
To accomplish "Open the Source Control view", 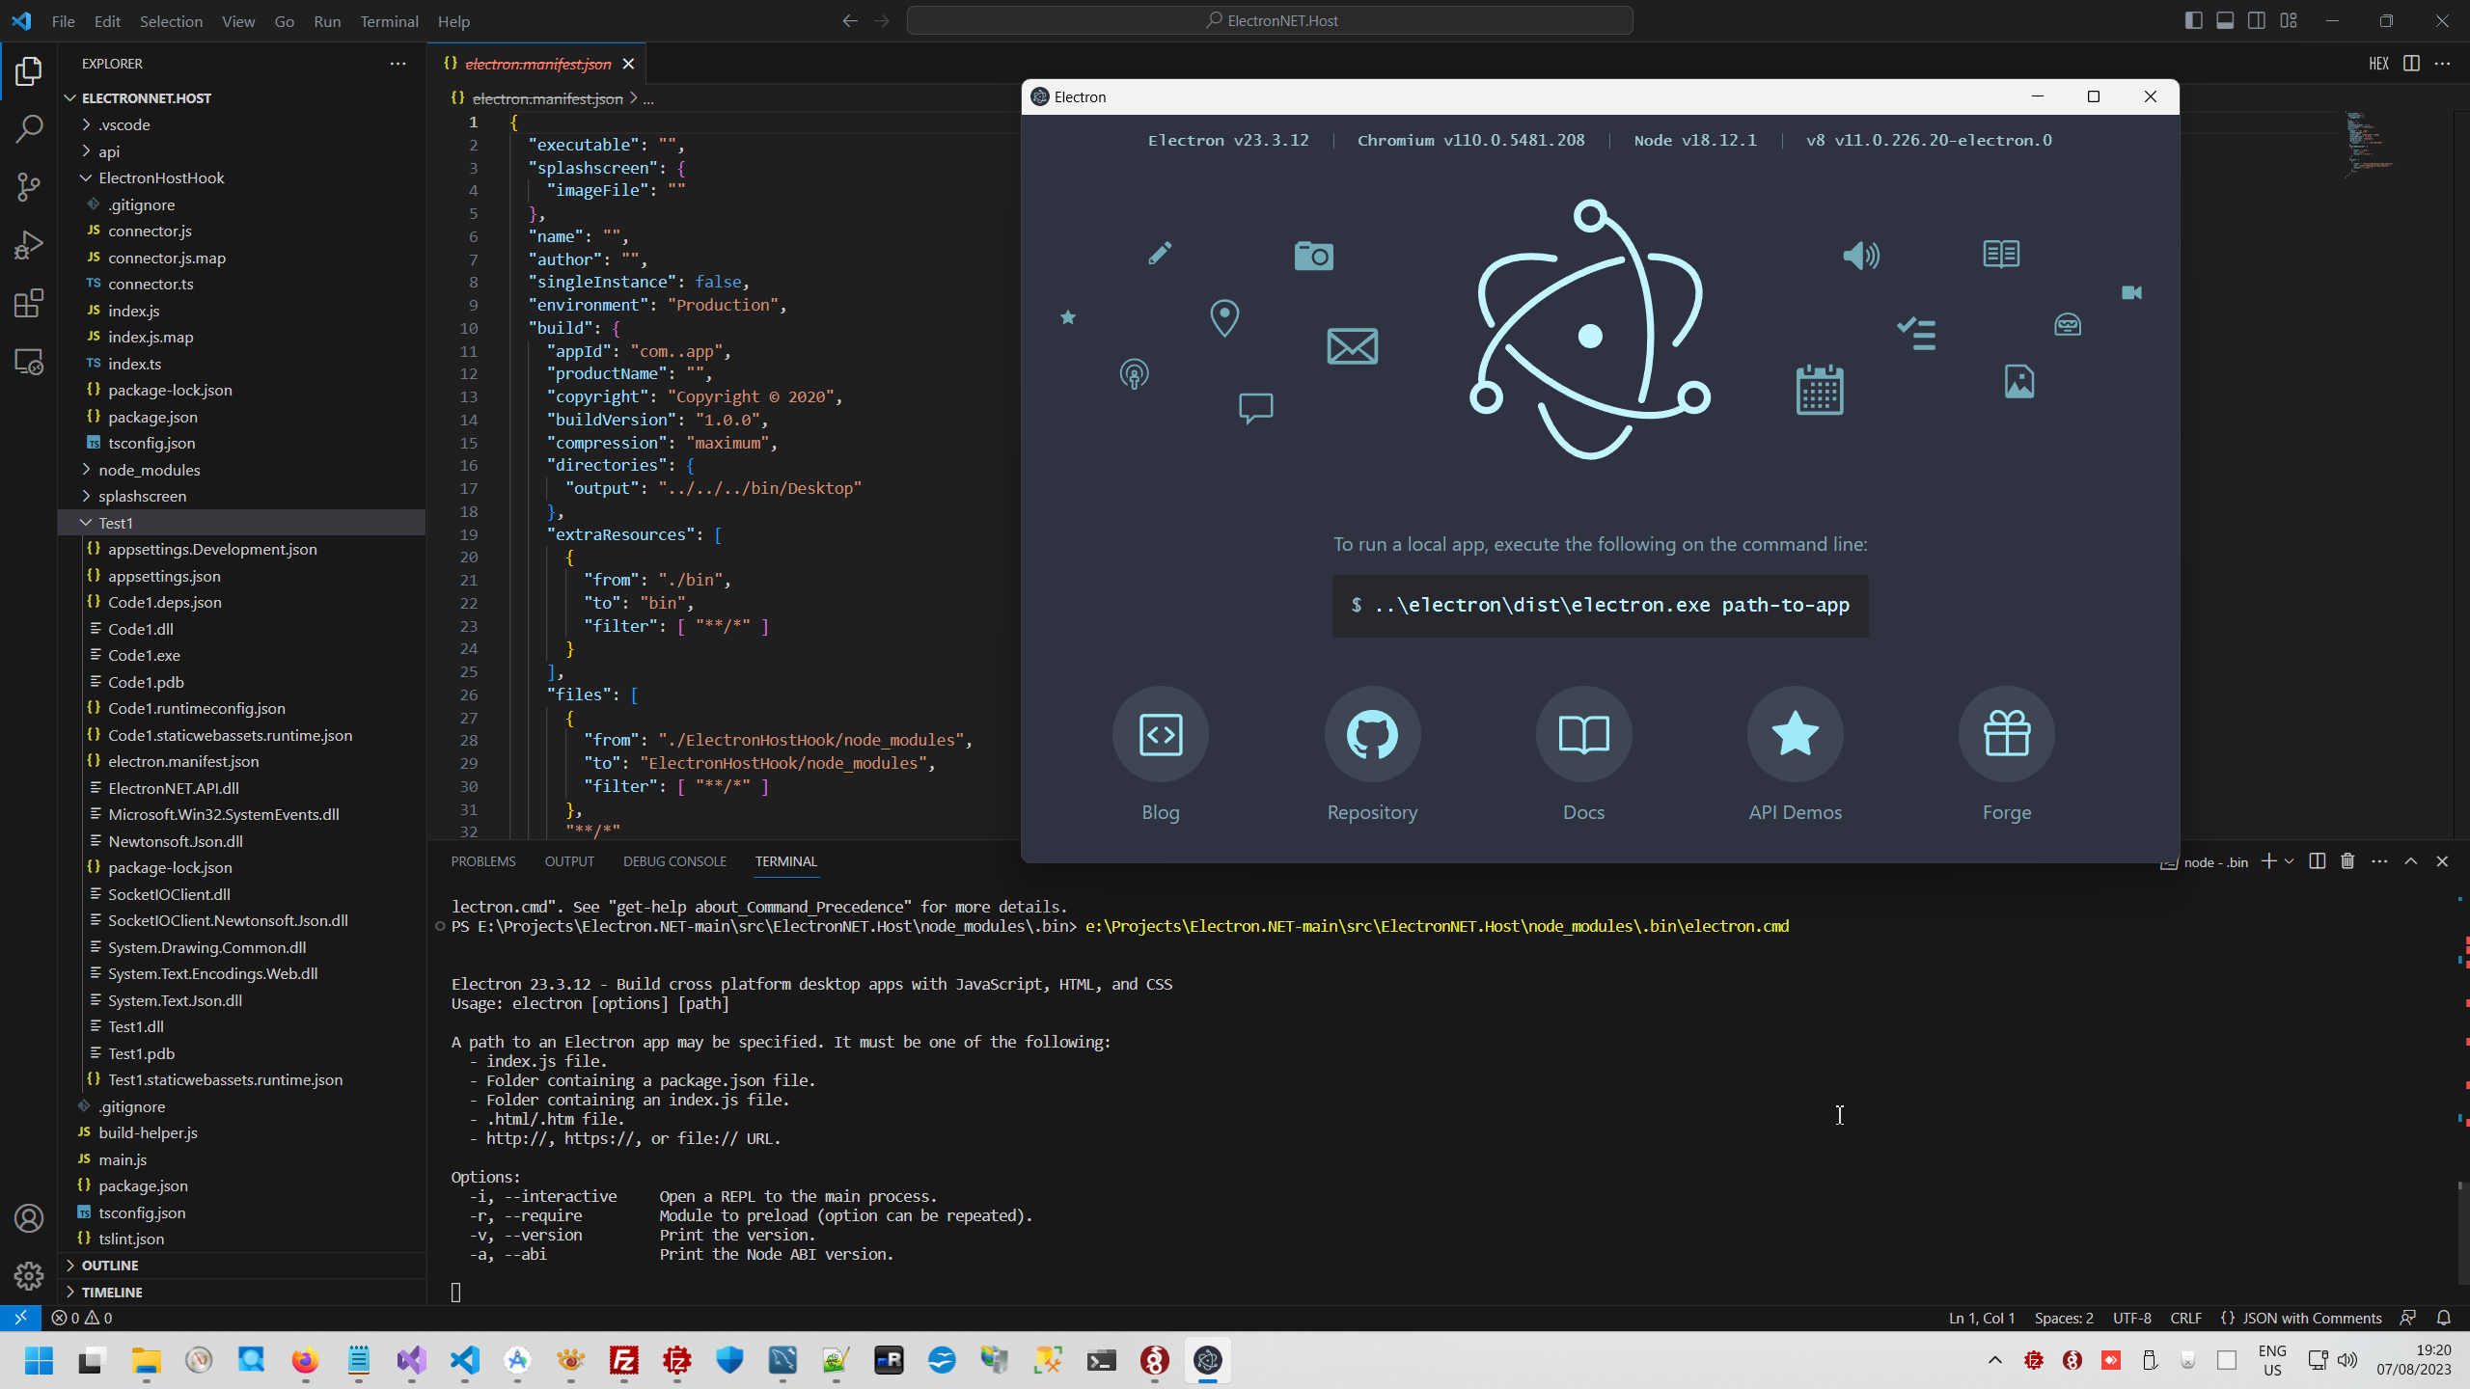I will click(29, 186).
